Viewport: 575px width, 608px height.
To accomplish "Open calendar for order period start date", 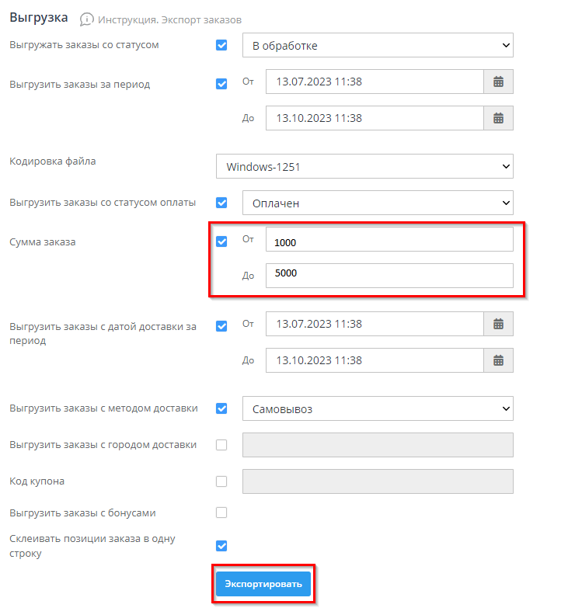I will [x=498, y=82].
